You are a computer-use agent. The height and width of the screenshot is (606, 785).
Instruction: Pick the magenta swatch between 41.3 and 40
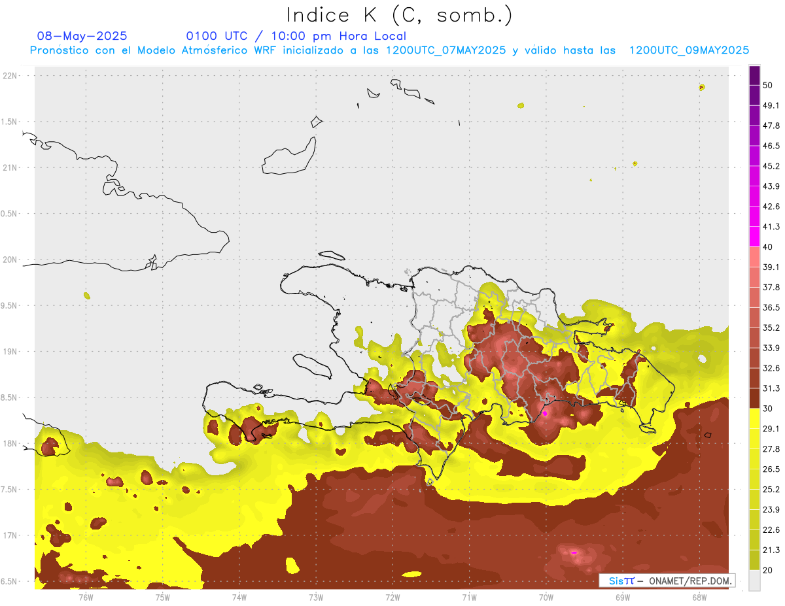tap(754, 237)
